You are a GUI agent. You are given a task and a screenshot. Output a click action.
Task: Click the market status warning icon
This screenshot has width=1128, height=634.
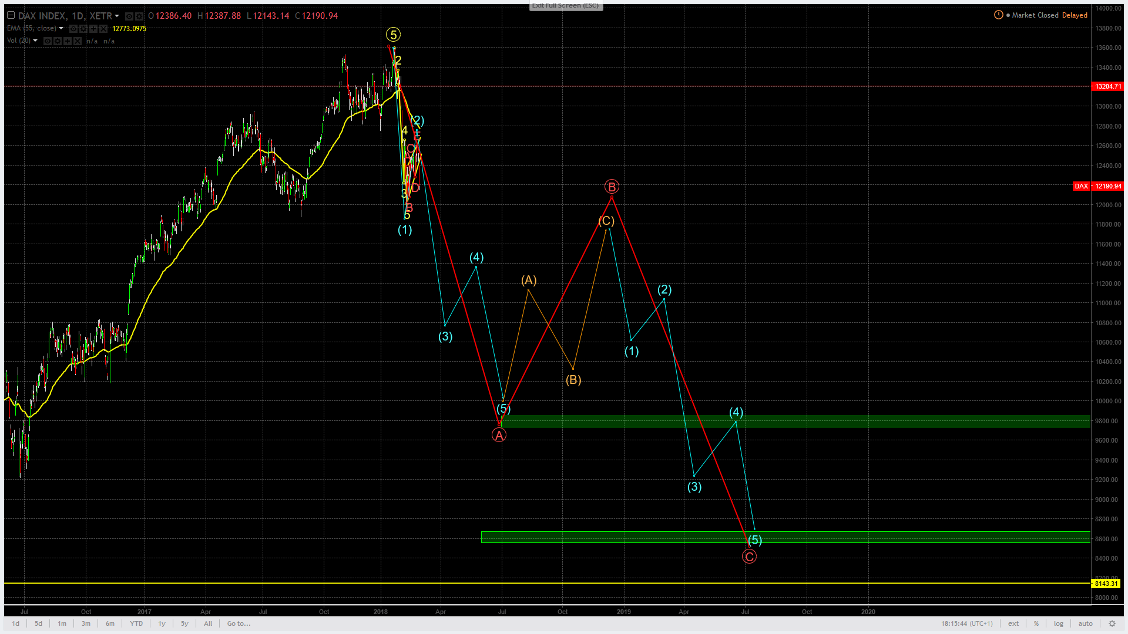[x=998, y=15]
